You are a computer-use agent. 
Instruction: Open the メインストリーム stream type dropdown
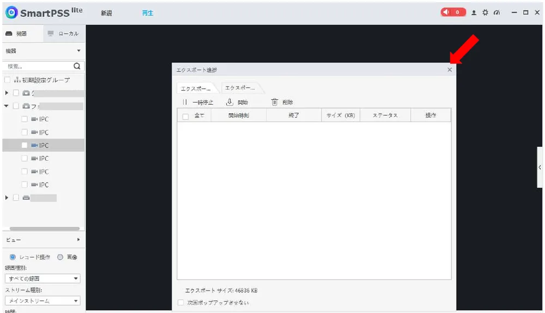coord(43,301)
